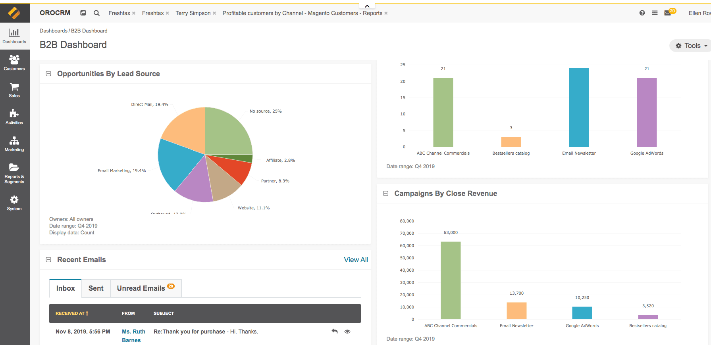Open the Tools dropdown
Screen dimensions: 711x345
691,46
